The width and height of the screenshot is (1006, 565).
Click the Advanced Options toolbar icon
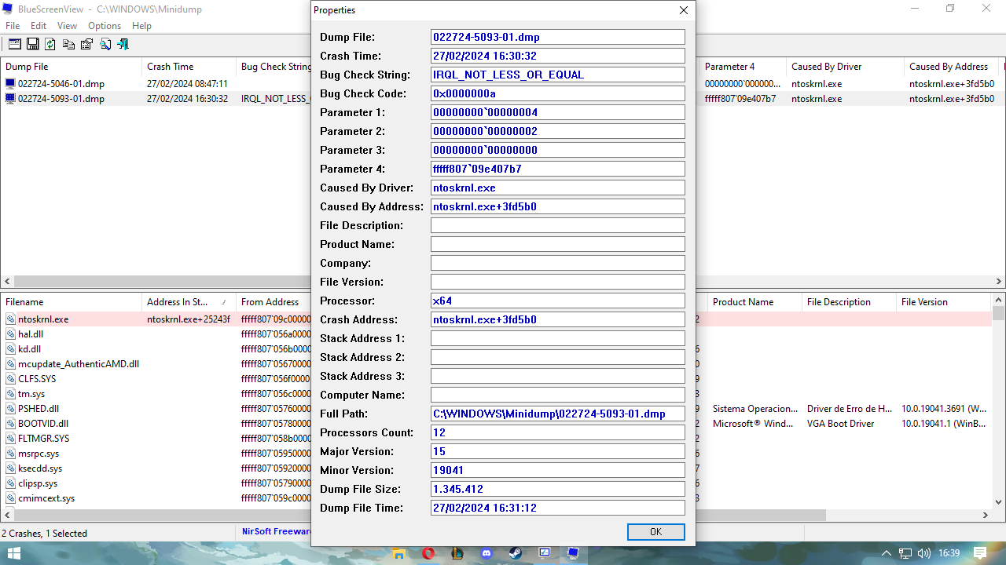point(14,44)
